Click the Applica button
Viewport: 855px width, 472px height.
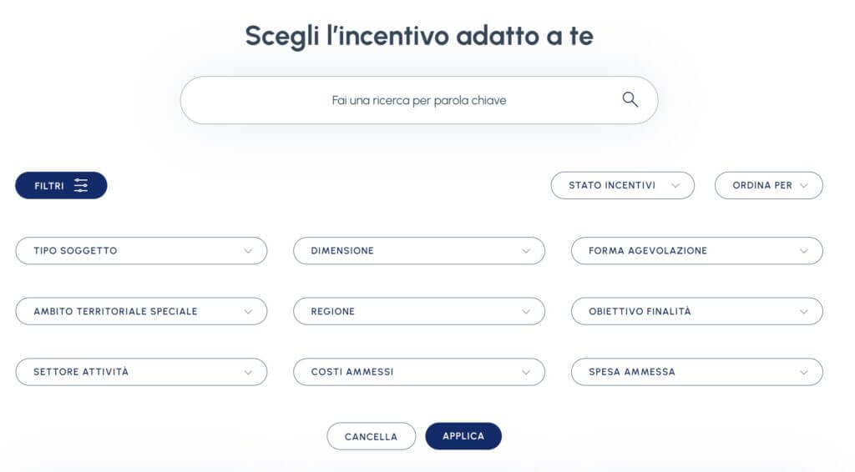click(463, 436)
